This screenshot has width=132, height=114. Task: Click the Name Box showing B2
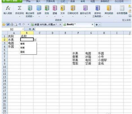click(12, 29)
